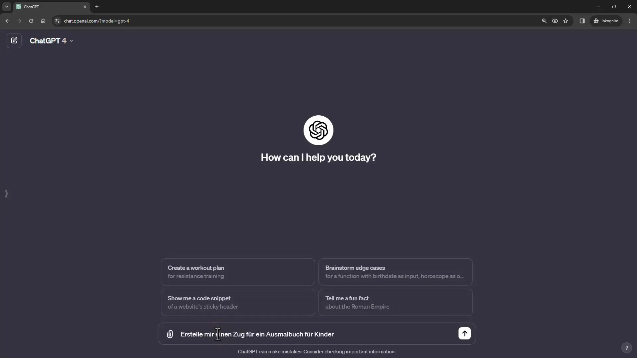637x358 pixels.
Task: Click the browser back navigation button
Action: [7, 21]
